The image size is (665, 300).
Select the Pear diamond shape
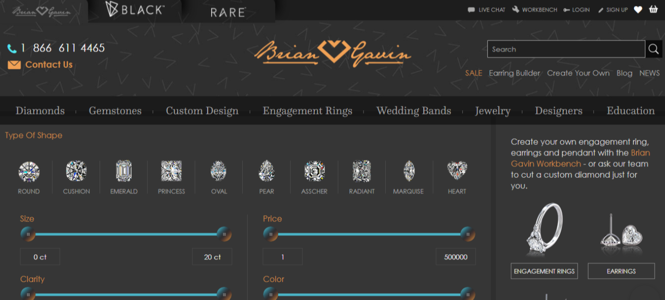tap(266, 177)
